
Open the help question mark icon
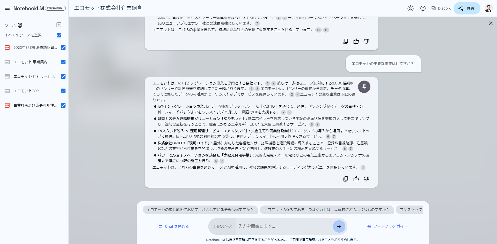click(423, 8)
